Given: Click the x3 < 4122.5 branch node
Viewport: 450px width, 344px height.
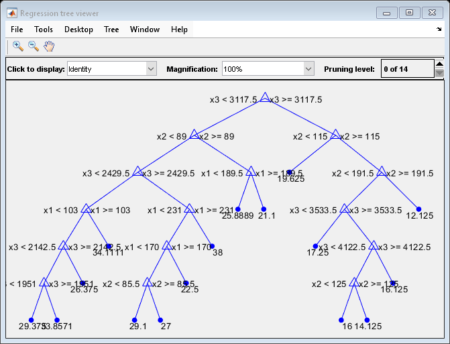Looking at the screenshot, I should tap(373, 245).
